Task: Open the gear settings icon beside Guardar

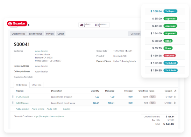Action: tap(28, 25)
